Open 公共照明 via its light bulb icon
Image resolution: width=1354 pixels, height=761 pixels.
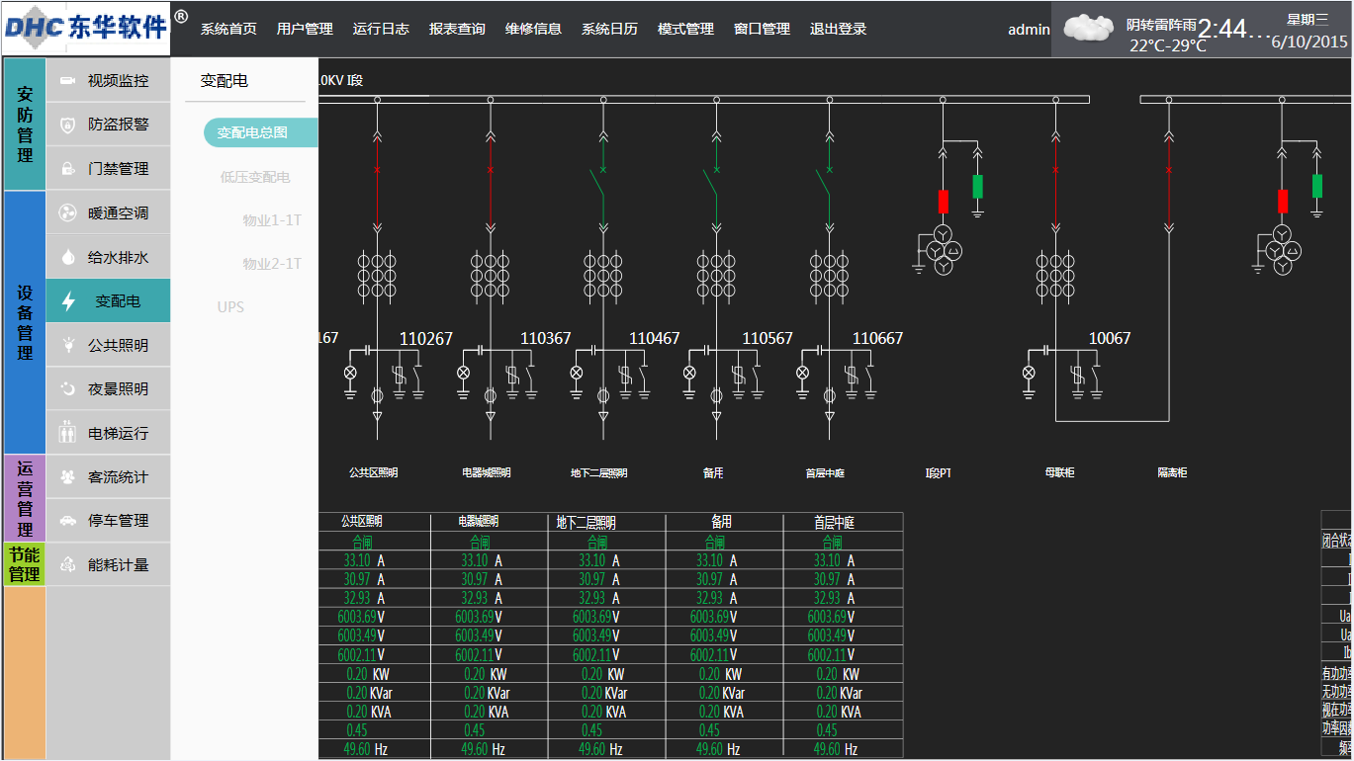coord(67,345)
